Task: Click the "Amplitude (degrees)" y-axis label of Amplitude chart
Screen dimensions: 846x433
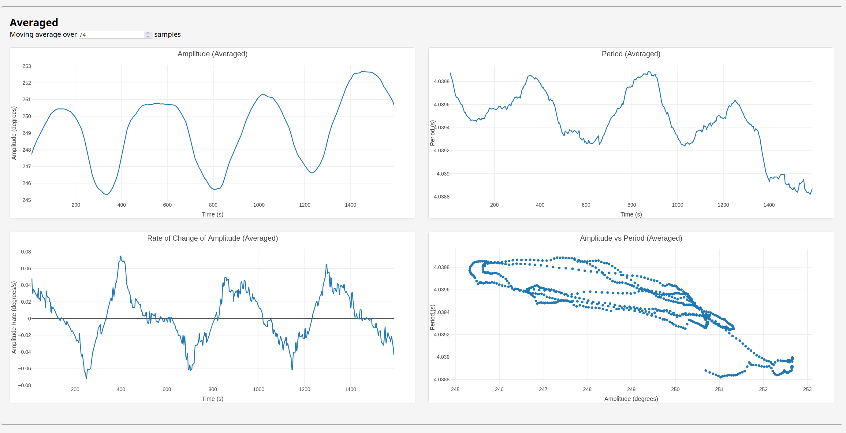Action: (14, 133)
